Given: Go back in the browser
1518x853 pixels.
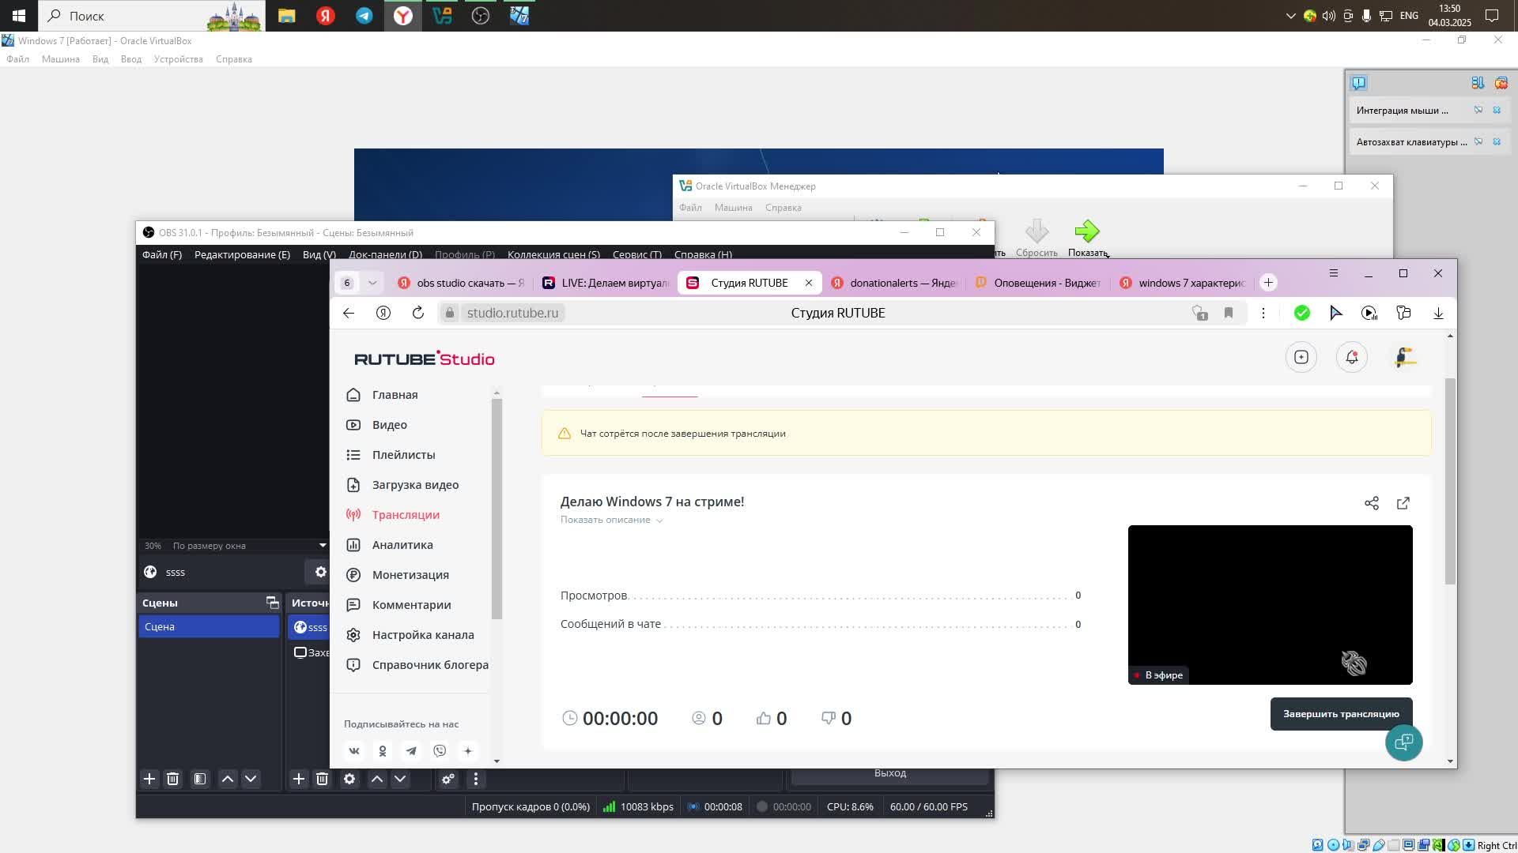Looking at the screenshot, I should point(349,313).
